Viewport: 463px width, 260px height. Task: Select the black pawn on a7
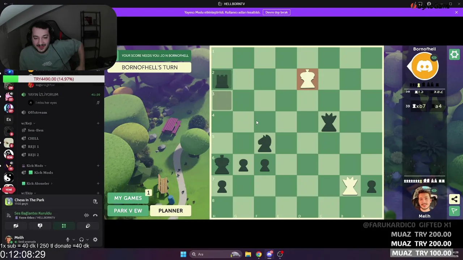coord(371,187)
